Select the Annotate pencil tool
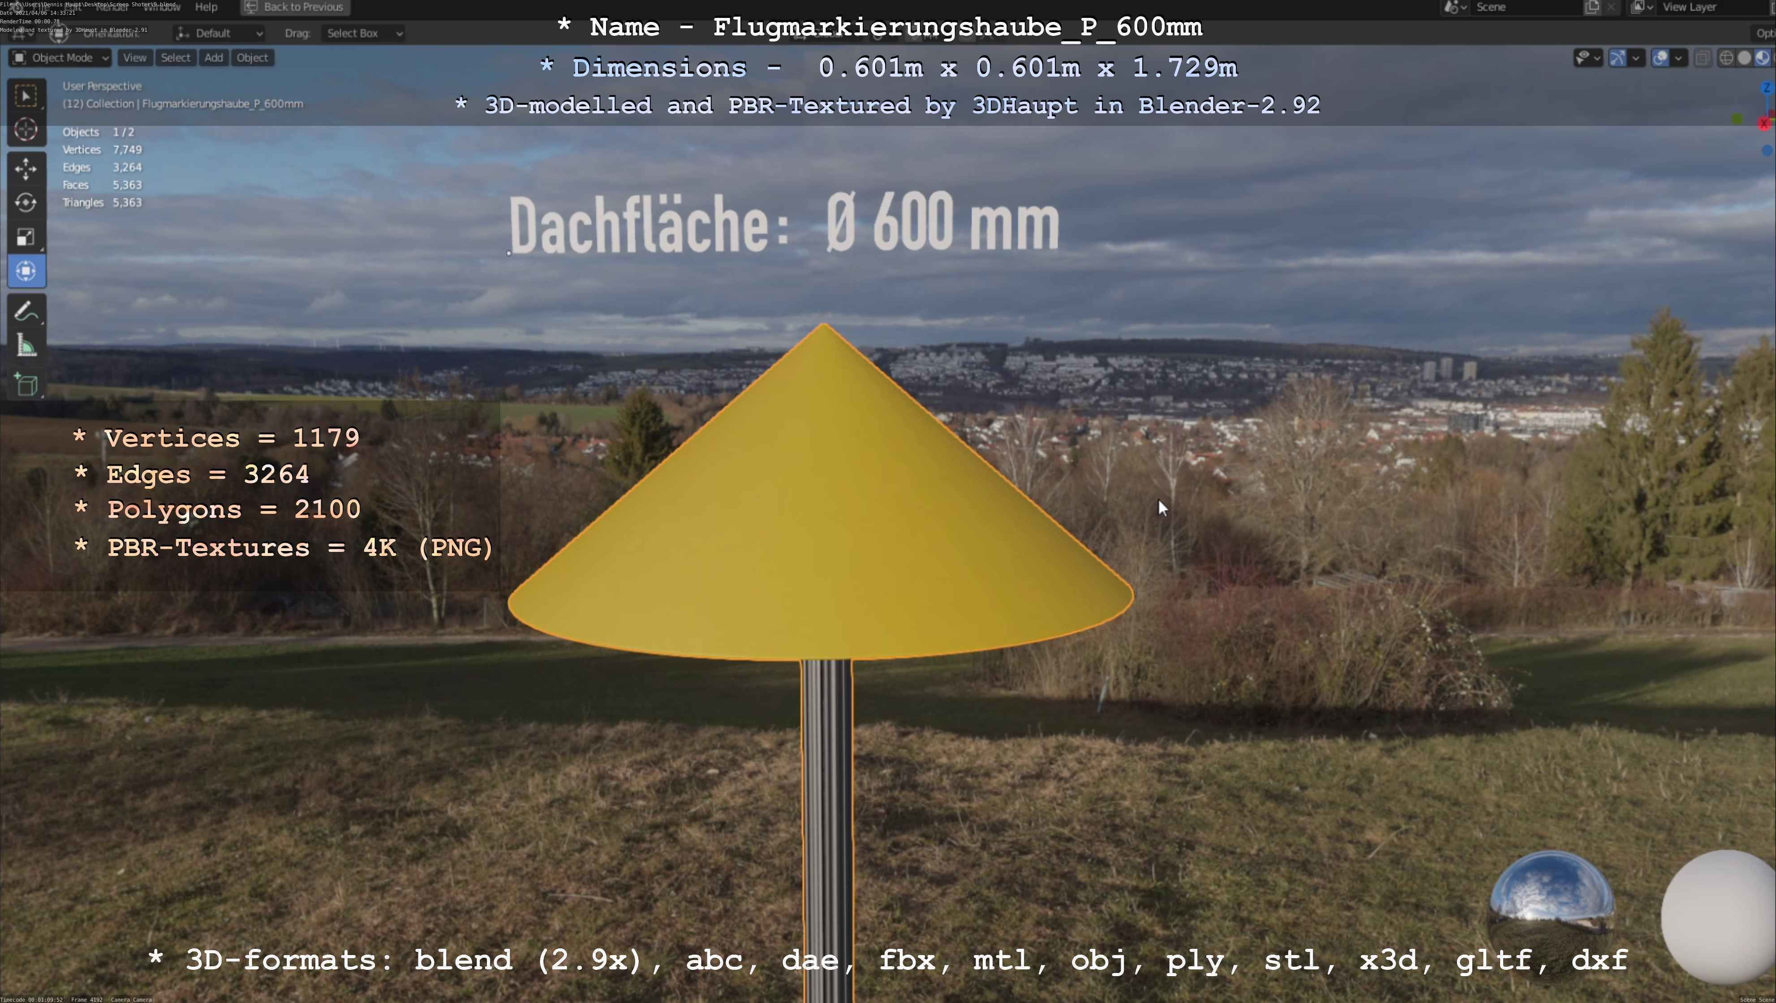This screenshot has height=1003, width=1776. [x=26, y=311]
